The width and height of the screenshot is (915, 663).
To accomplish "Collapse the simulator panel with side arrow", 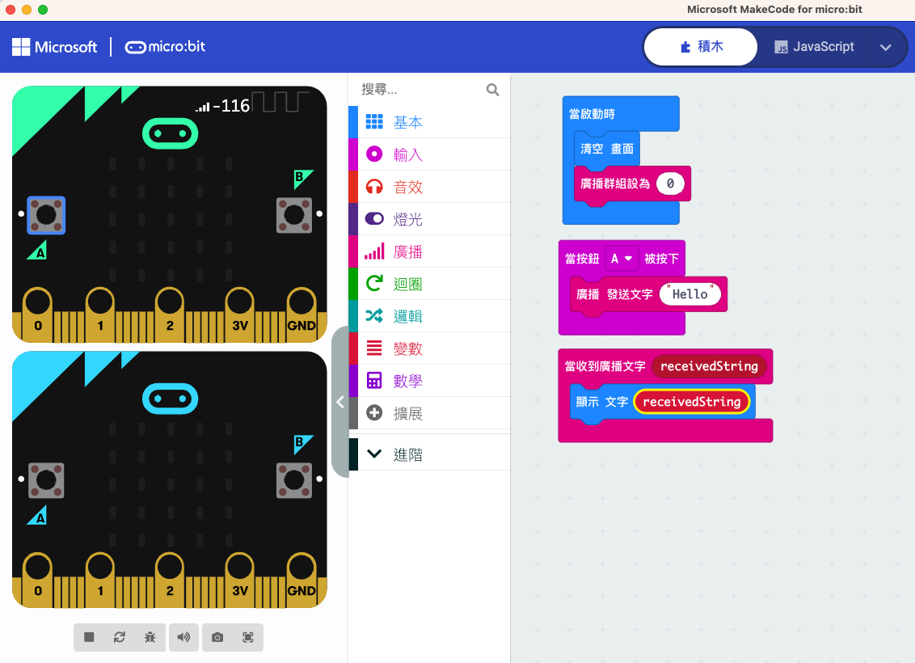I will (340, 402).
